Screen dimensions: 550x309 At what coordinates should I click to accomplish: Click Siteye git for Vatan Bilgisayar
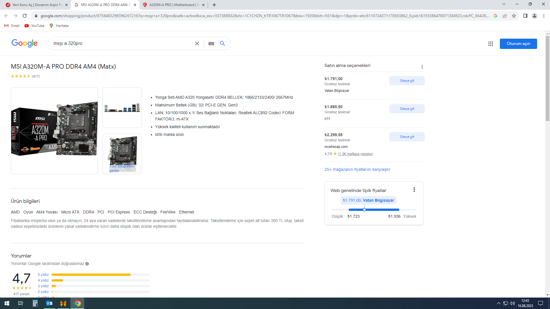(x=407, y=81)
